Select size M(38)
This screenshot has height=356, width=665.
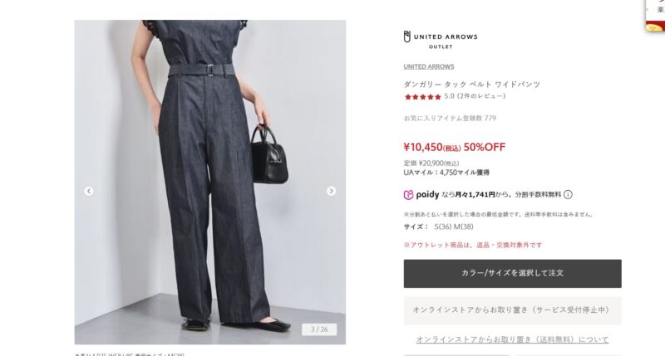(x=464, y=227)
